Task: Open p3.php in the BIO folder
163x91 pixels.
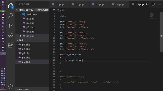Action: (32, 53)
